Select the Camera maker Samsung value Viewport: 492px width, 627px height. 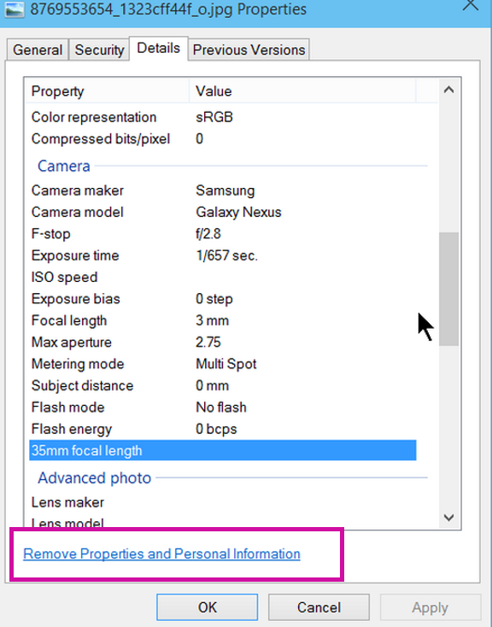tap(225, 190)
